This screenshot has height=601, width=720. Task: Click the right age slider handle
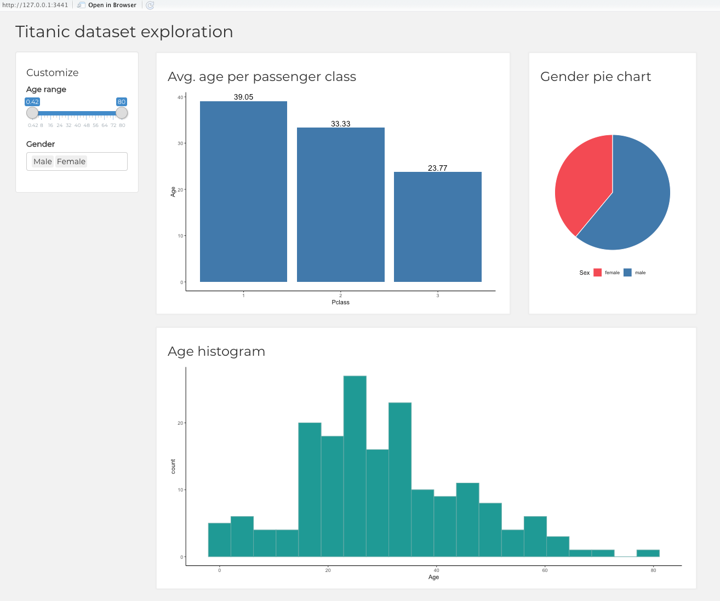pyautogui.click(x=122, y=113)
